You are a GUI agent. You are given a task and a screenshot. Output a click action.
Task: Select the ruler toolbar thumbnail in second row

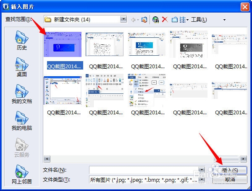tap(105, 90)
